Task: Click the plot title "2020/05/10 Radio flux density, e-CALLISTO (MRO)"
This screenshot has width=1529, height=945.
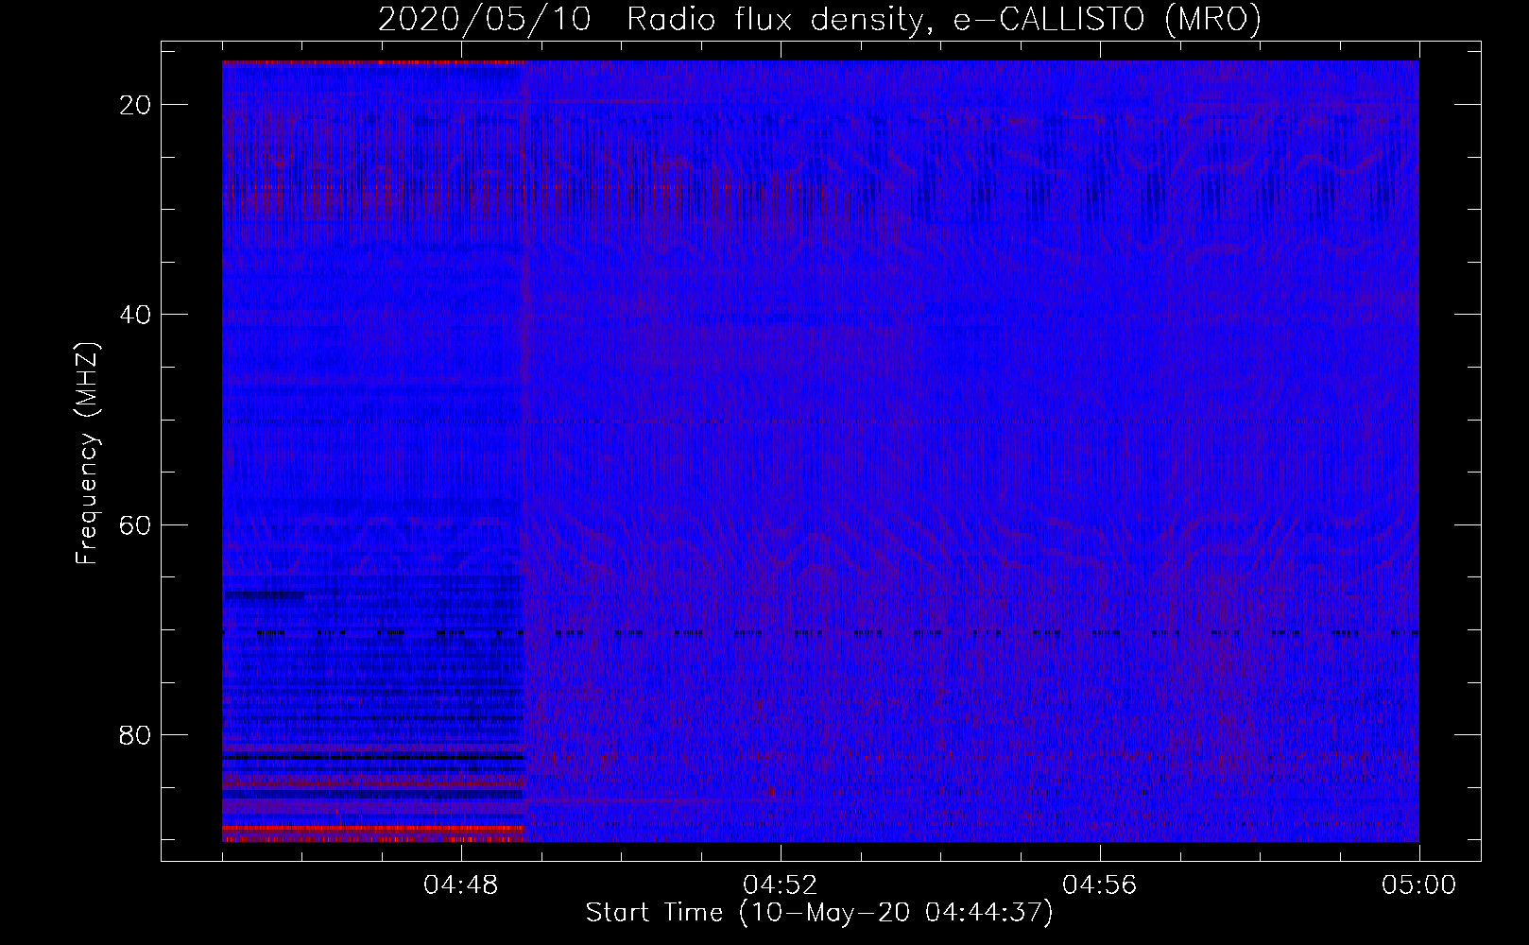Action: 819,19
